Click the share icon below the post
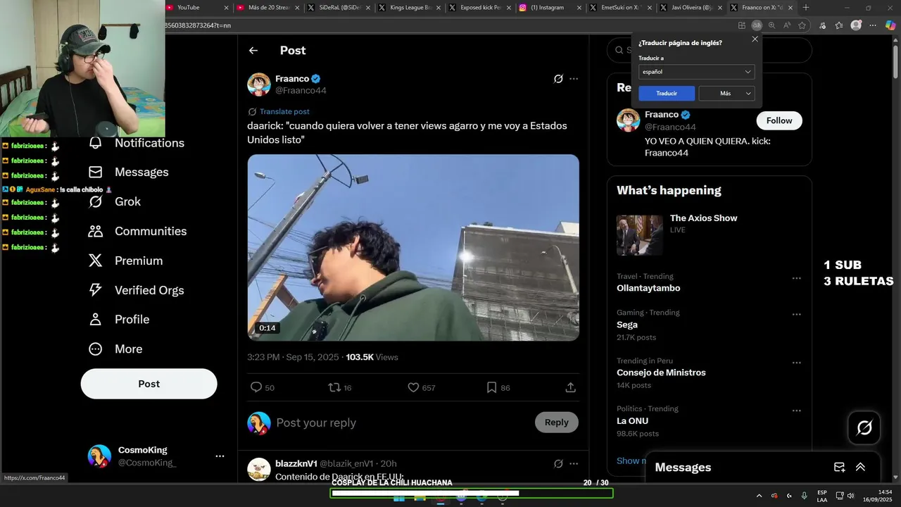This screenshot has height=507, width=901. click(571, 387)
